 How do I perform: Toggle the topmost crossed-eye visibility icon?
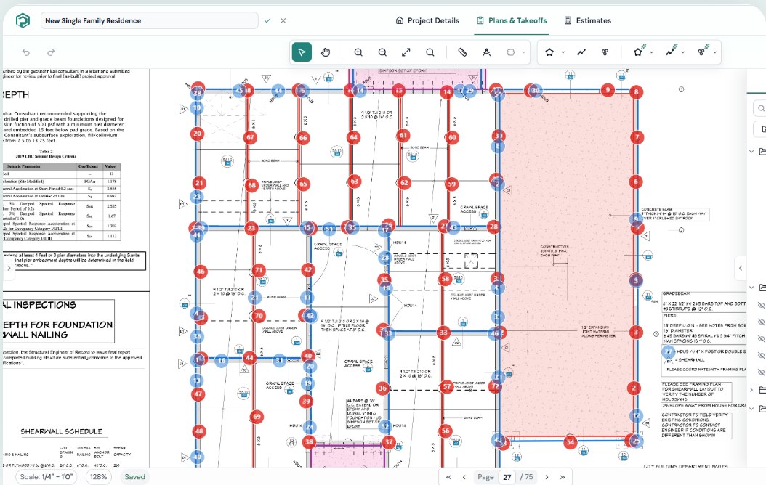click(x=761, y=306)
